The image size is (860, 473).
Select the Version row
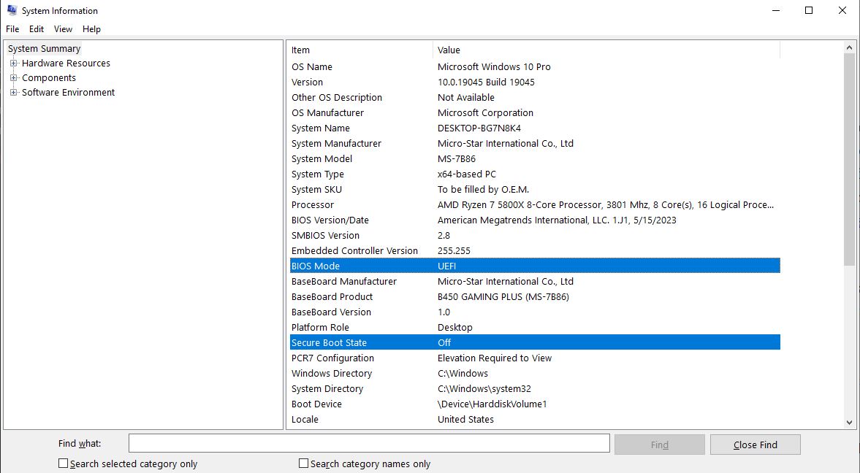click(x=535, y=82)
